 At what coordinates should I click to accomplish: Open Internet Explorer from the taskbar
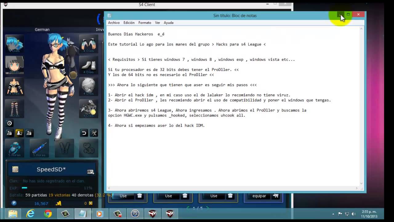[30, 214]
